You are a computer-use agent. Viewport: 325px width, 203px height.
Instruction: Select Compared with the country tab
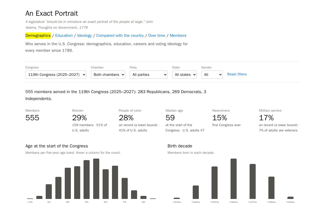(120, 36)
